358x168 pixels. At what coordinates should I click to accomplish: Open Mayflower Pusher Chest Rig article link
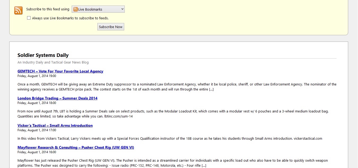click(x=76, y=147)
